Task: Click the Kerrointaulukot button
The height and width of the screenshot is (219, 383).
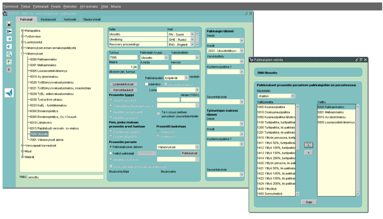Action: (123, 90)
